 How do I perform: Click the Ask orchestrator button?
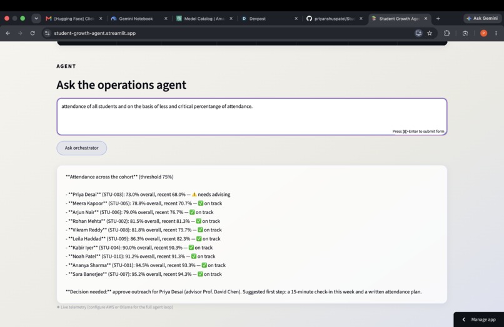(x=82, y=148)
